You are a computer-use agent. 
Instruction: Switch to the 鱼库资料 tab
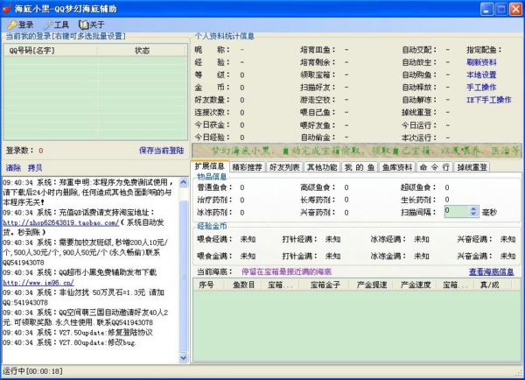click(397, 167)
